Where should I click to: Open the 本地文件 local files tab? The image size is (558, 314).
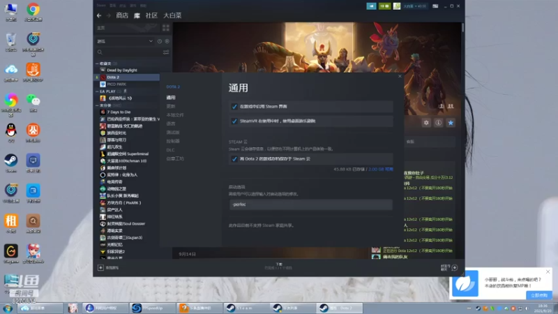[175, 115]
